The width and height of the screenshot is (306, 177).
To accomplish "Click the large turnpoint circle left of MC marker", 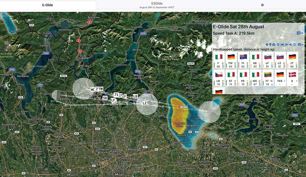I will (84, 89).
